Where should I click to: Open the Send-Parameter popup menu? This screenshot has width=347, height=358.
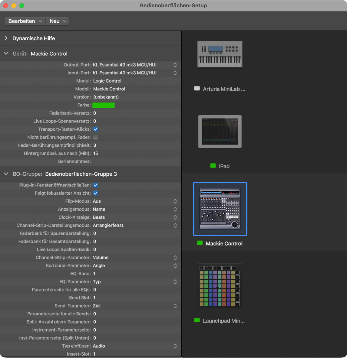[x=135, y=306]
